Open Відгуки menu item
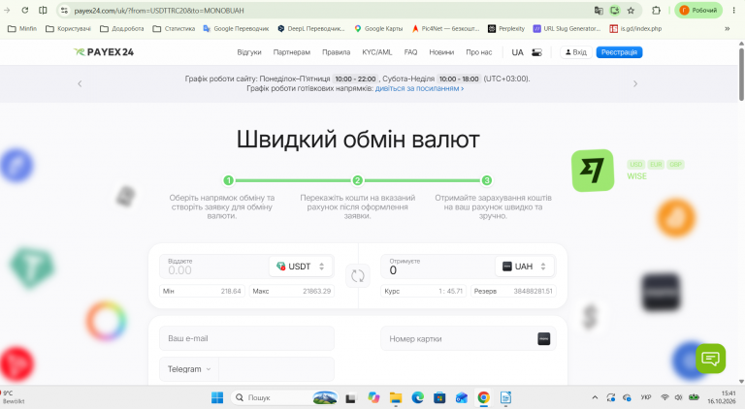 click(x=249, y=52)
